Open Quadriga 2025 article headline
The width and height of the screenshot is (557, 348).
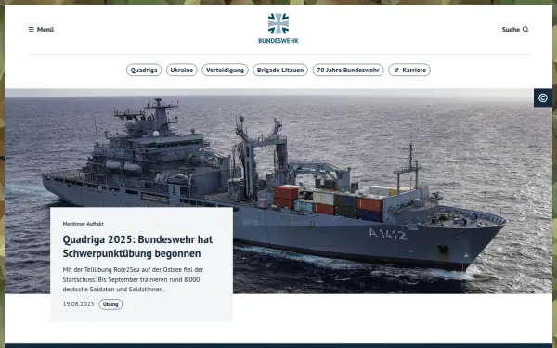point(137,247)
